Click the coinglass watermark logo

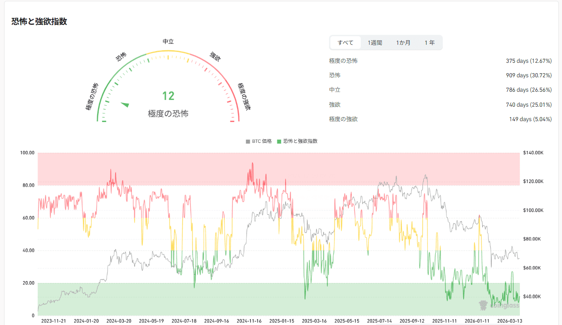(499, 306)
